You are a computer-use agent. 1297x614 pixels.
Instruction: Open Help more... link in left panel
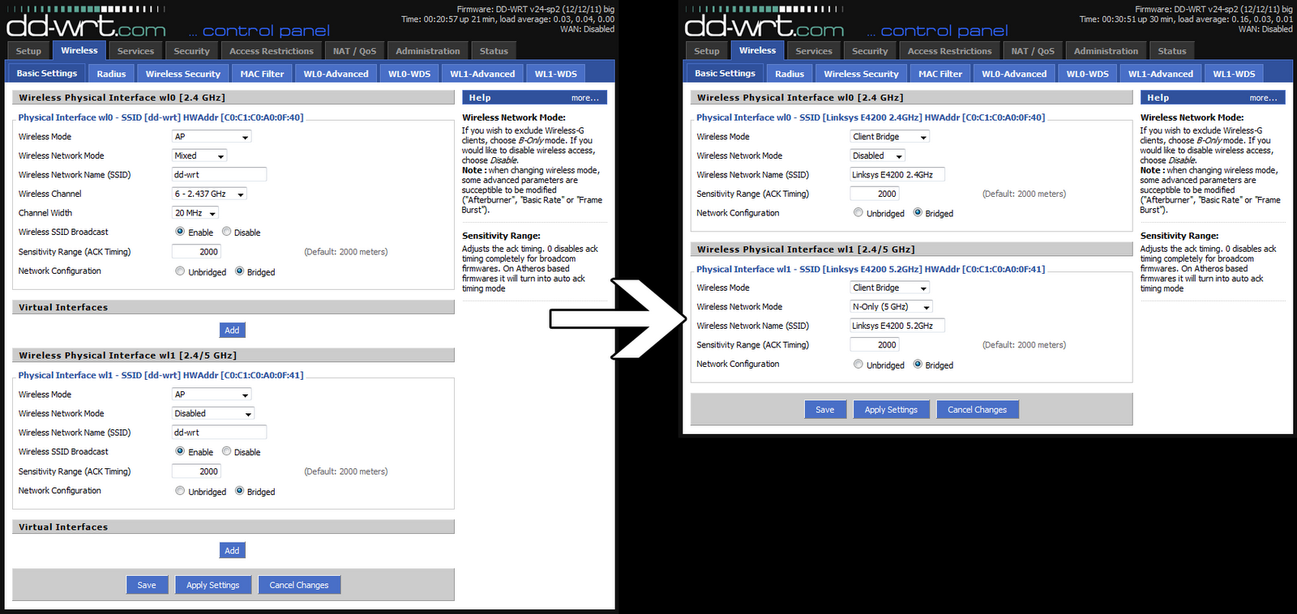click(x=585, y=98)
